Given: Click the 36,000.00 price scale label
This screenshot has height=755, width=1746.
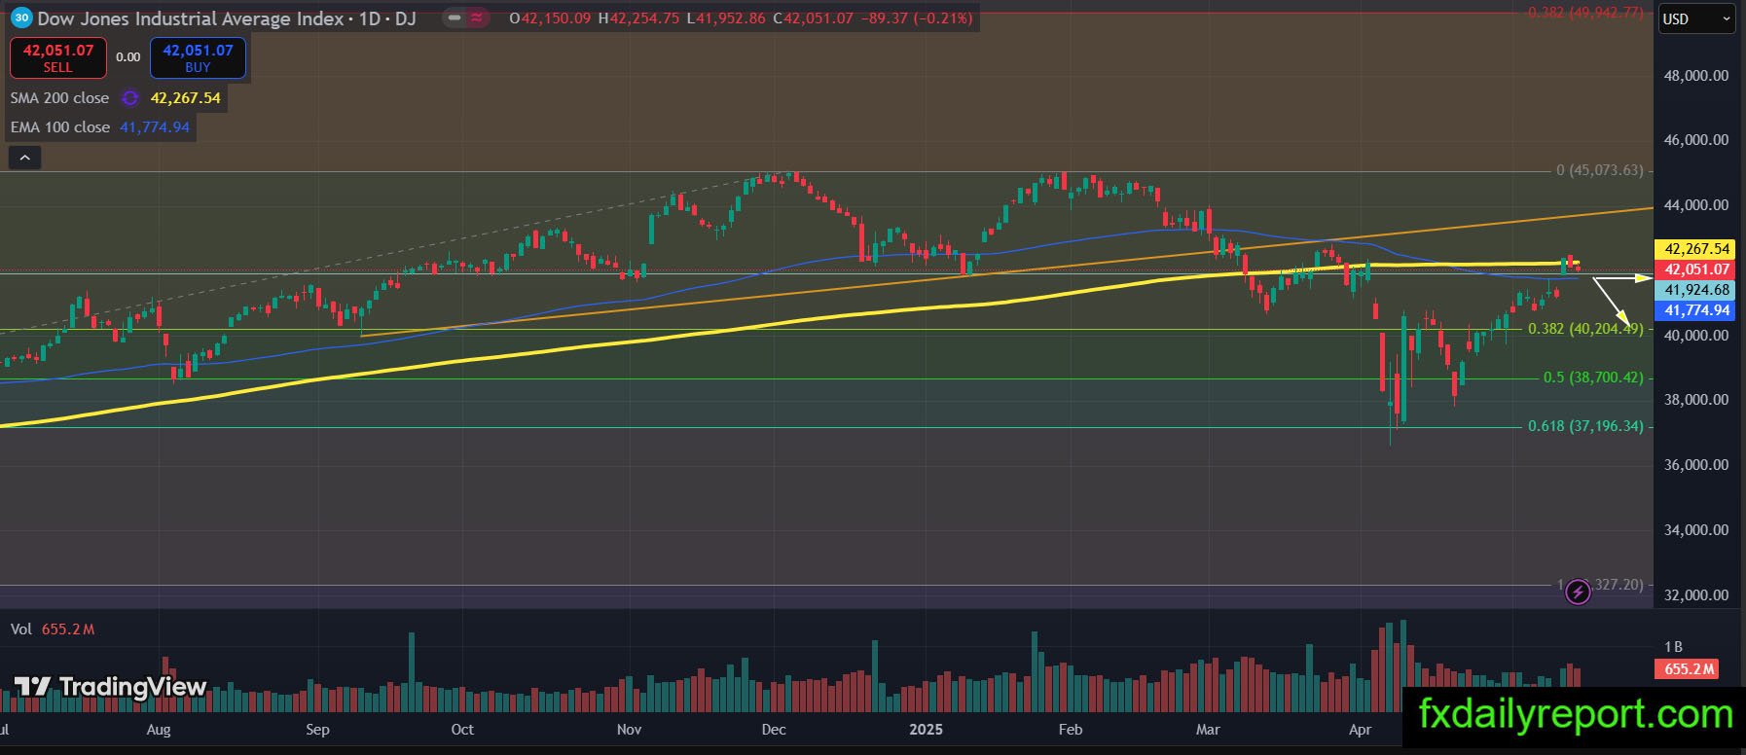Looking at the screenshot, I should (x=1696, y=465).
